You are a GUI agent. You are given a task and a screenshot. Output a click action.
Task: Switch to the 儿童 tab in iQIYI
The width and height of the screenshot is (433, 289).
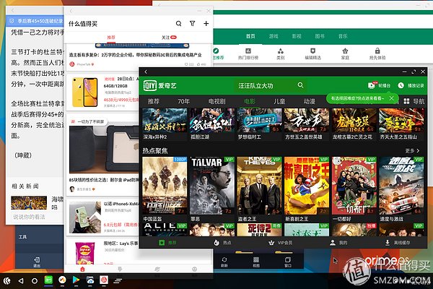(279, 101)
